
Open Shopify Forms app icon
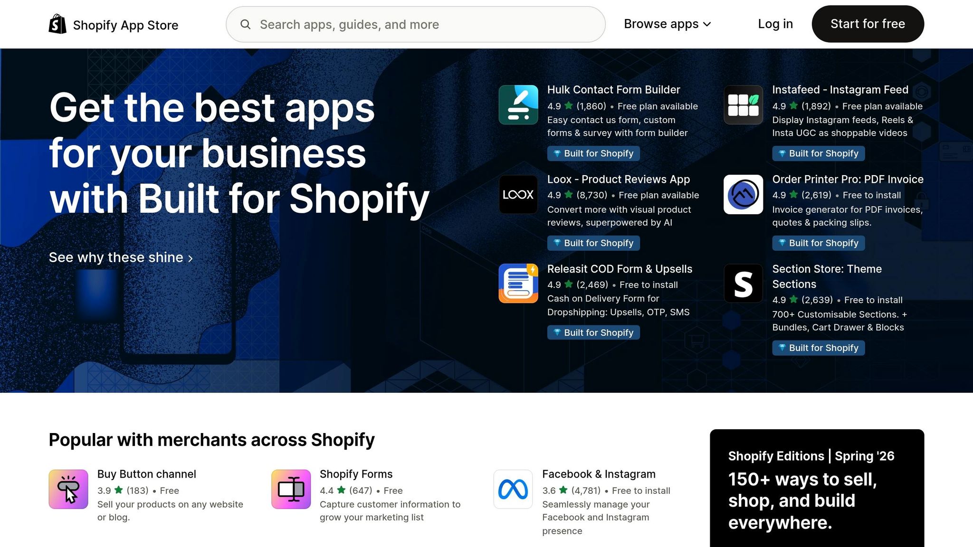click(x=291, y=489)
